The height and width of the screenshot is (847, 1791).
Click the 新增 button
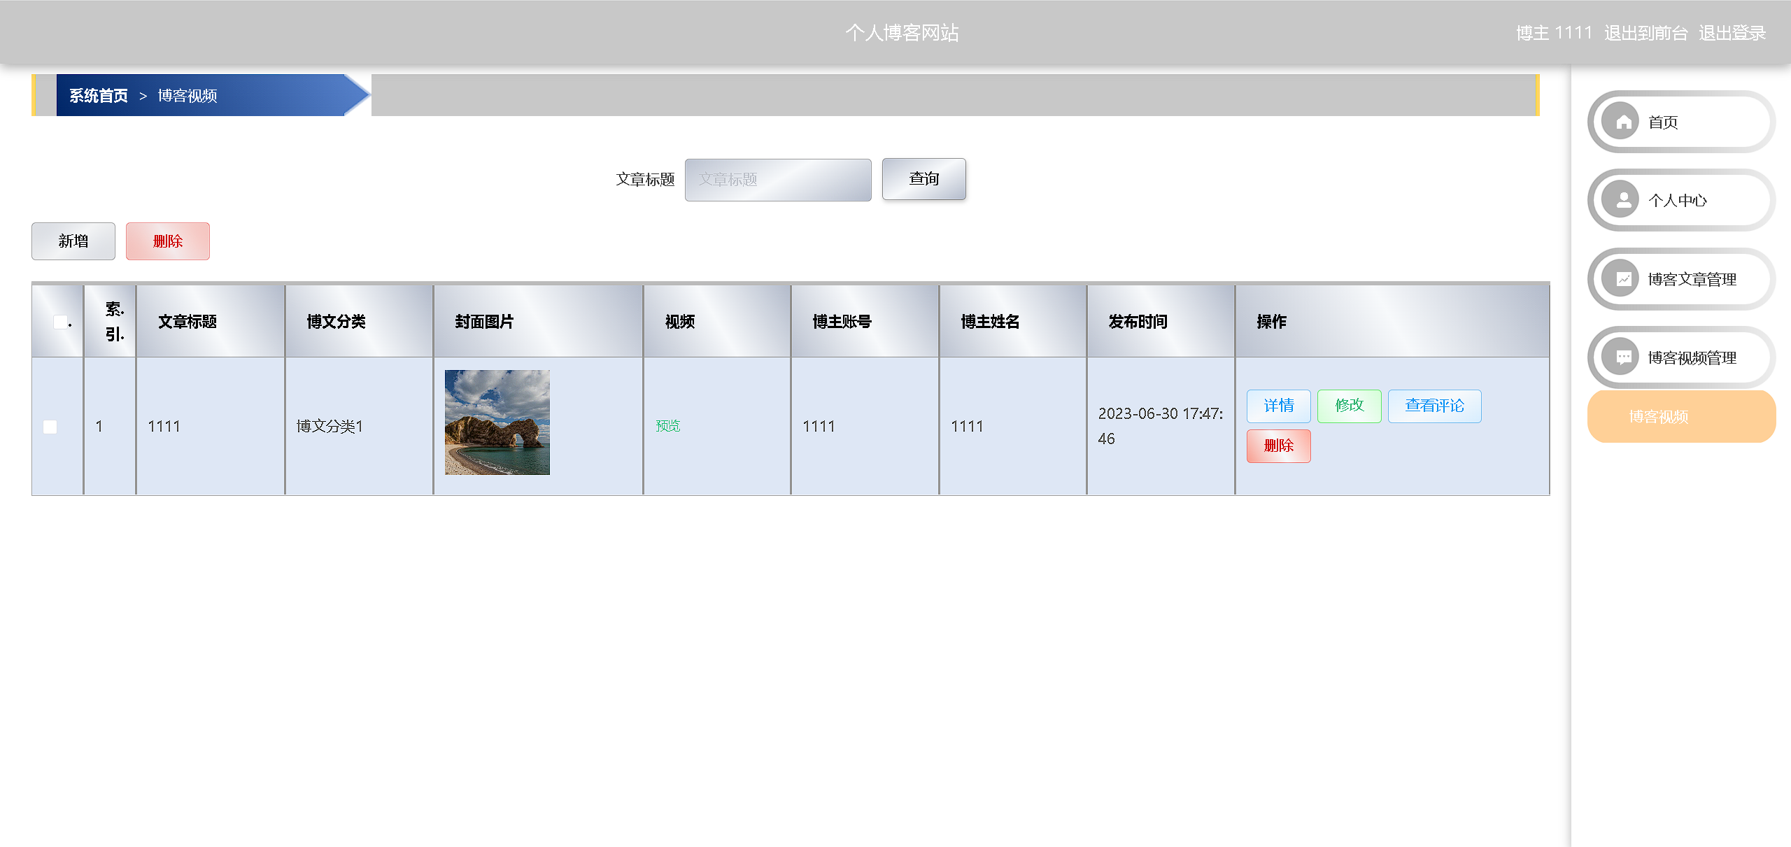(x=73, y=241)
